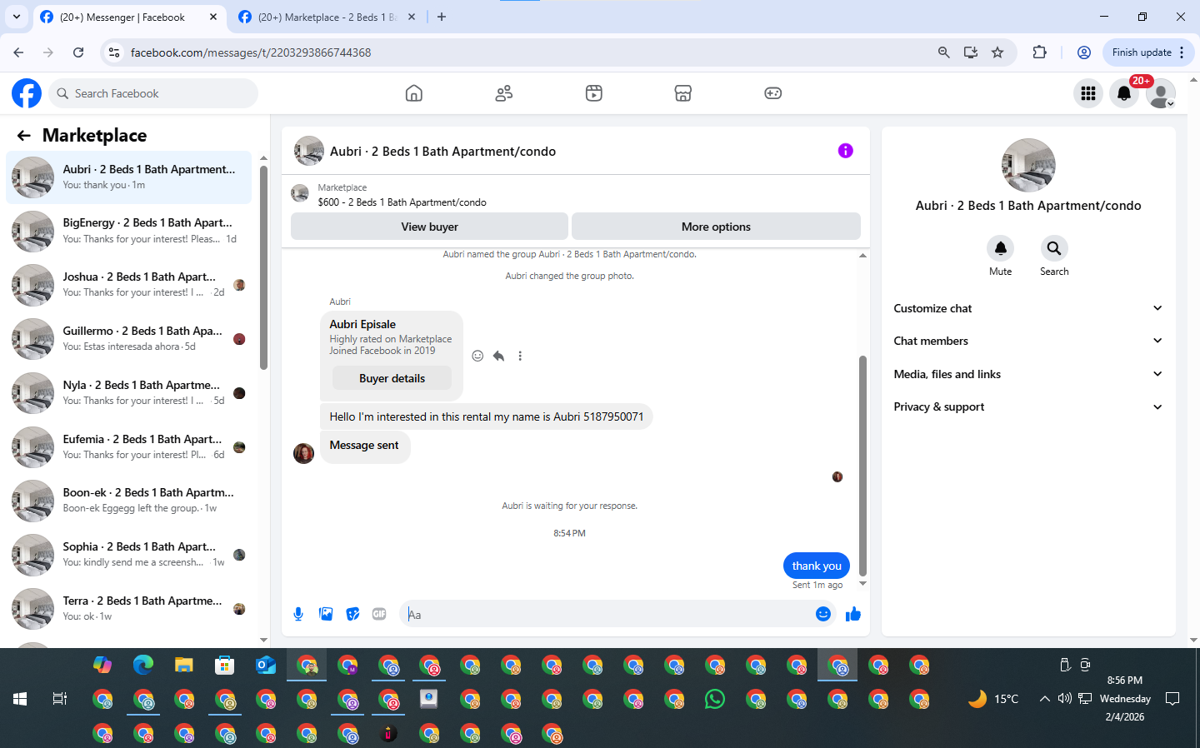Open the notifications bell icon

[x=1124, y=93]
